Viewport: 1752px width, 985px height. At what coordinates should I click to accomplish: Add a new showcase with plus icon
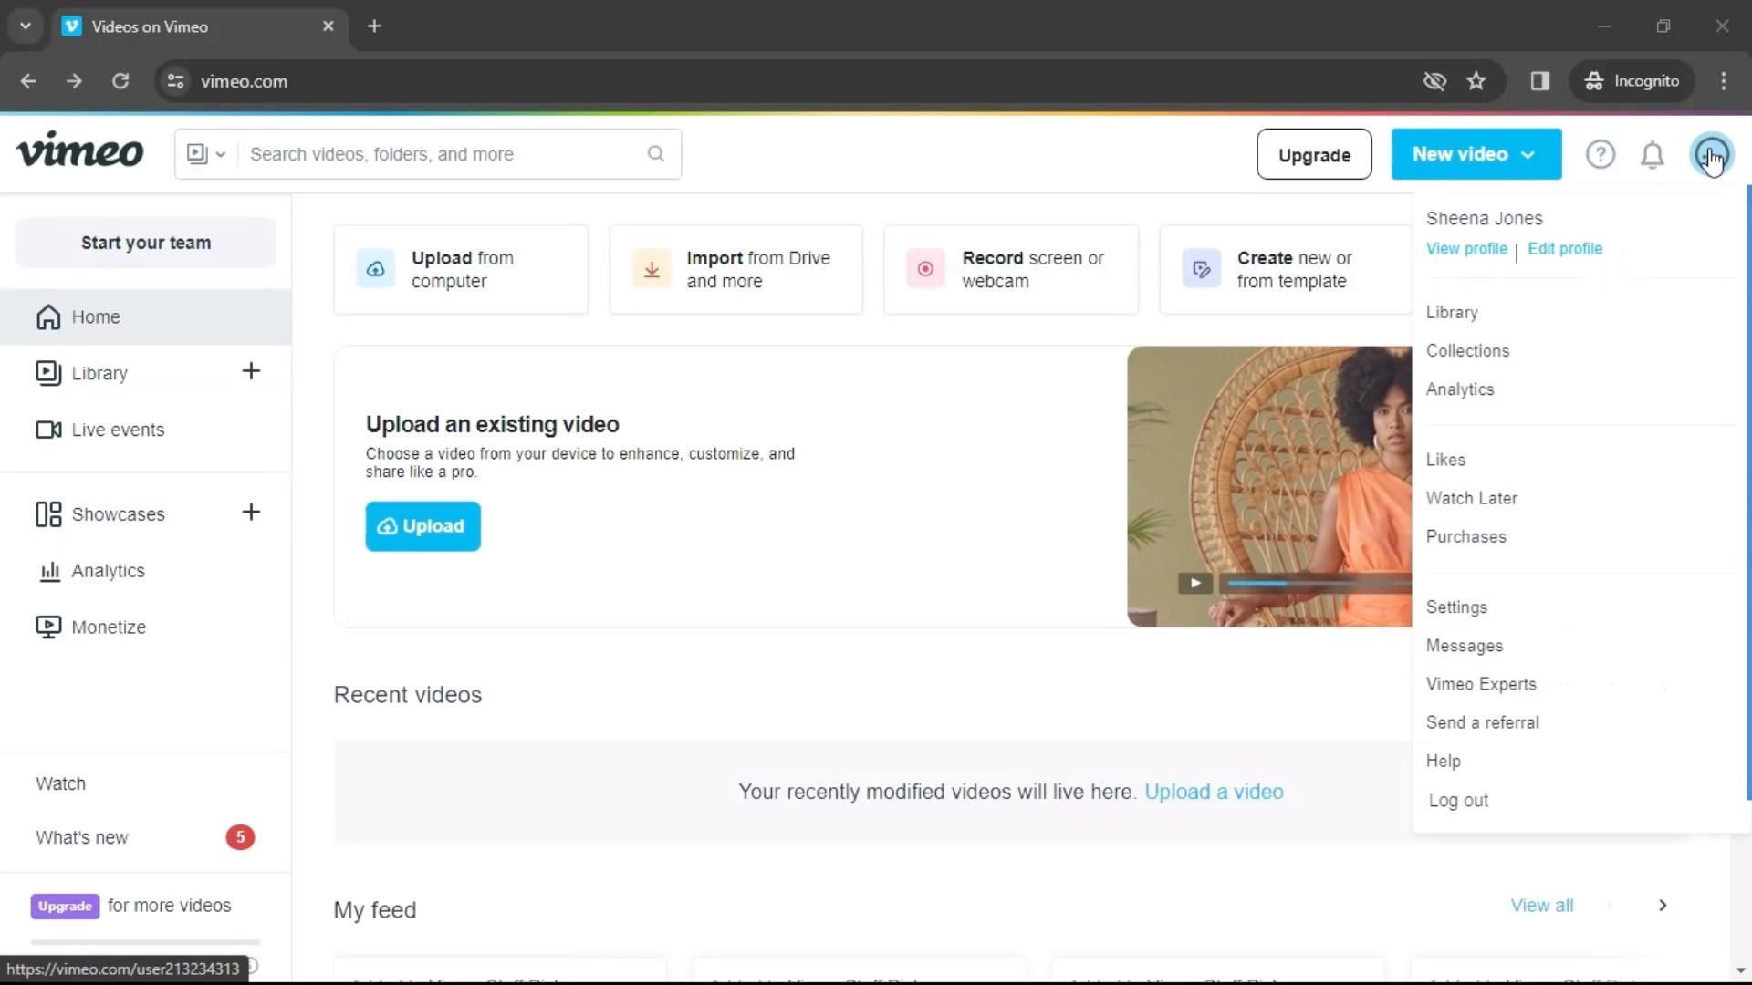(251, 513)
